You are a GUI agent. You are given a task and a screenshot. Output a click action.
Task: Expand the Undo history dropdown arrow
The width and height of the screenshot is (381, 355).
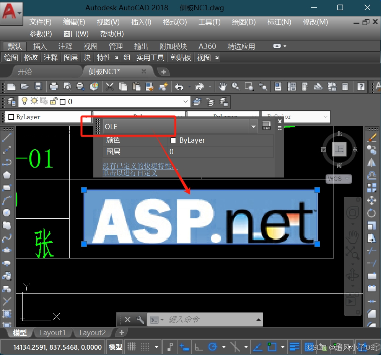click(189, 87)
